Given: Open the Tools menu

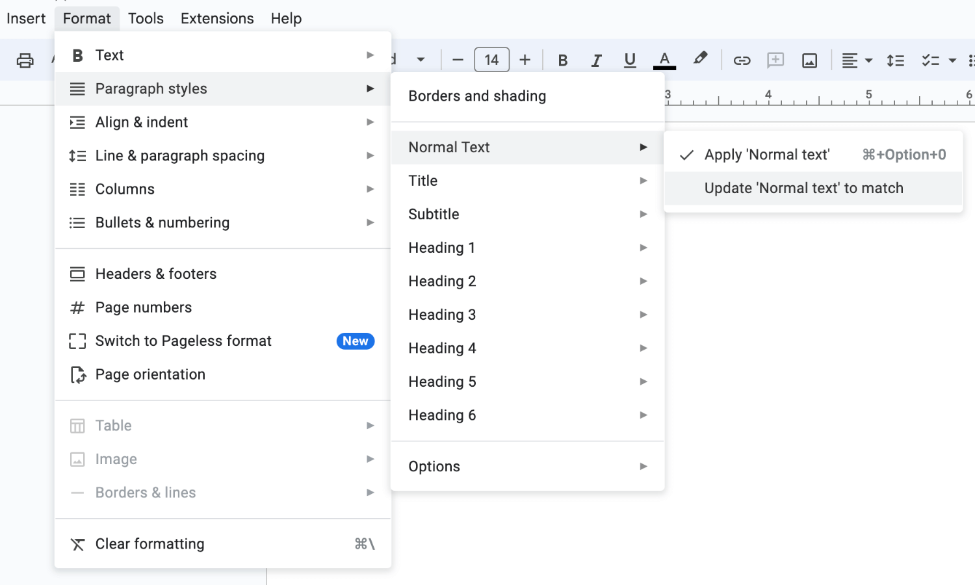Looking at the screenshot, I should [146, 18].
